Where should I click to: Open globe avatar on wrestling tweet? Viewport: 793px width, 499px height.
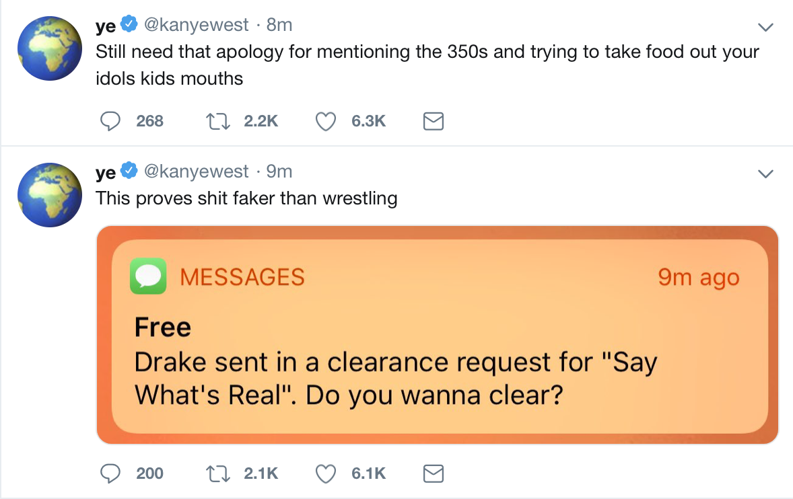49,195
